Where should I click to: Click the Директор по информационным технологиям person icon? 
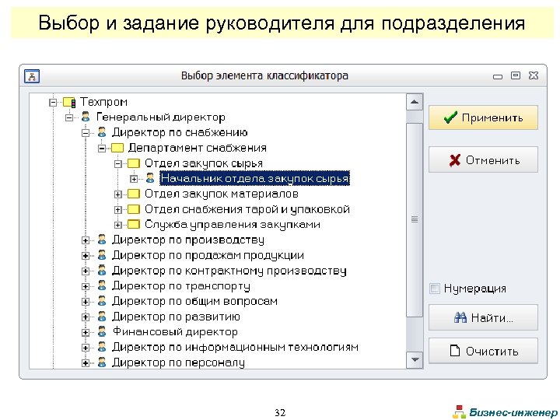102,347
